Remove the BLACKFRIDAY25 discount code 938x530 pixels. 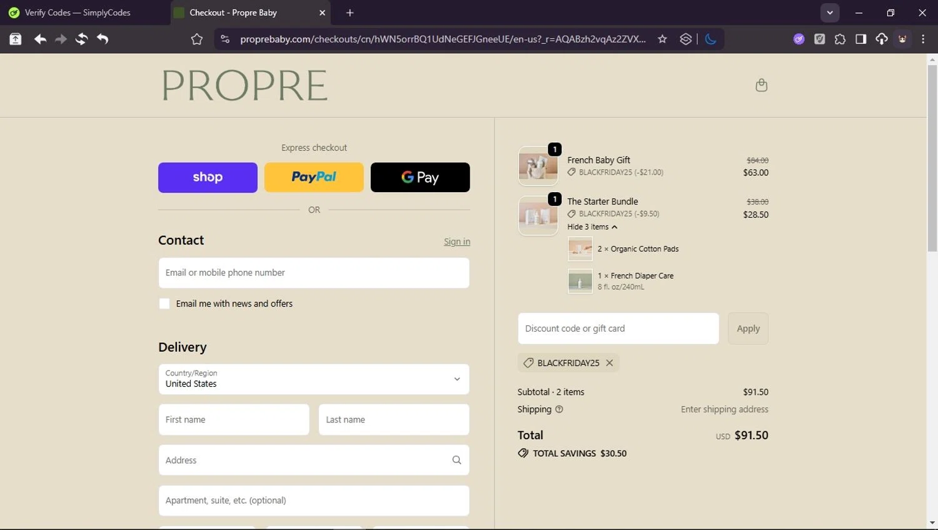609,363
